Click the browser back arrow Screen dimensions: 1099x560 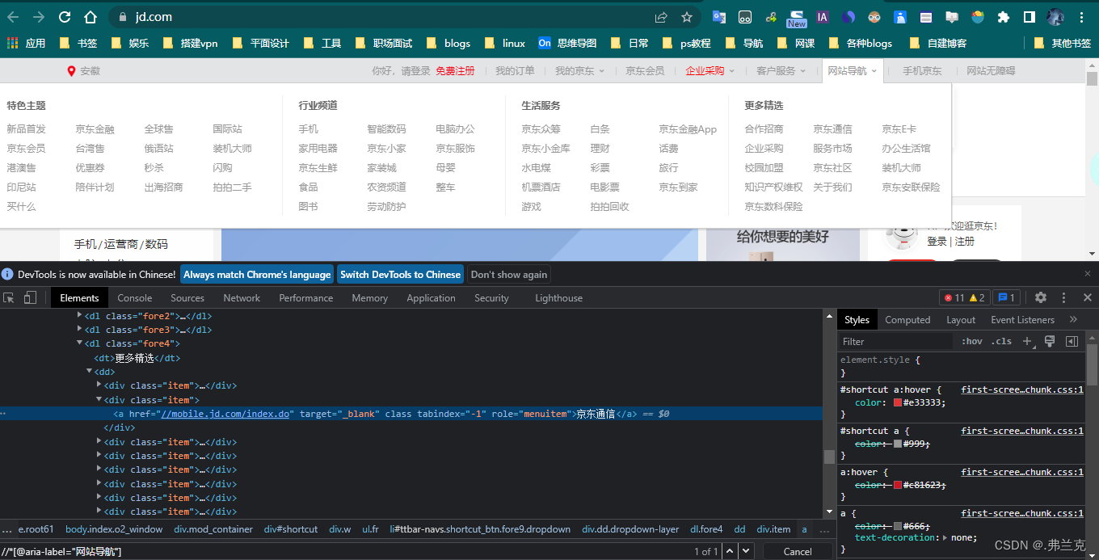(13, 17)
